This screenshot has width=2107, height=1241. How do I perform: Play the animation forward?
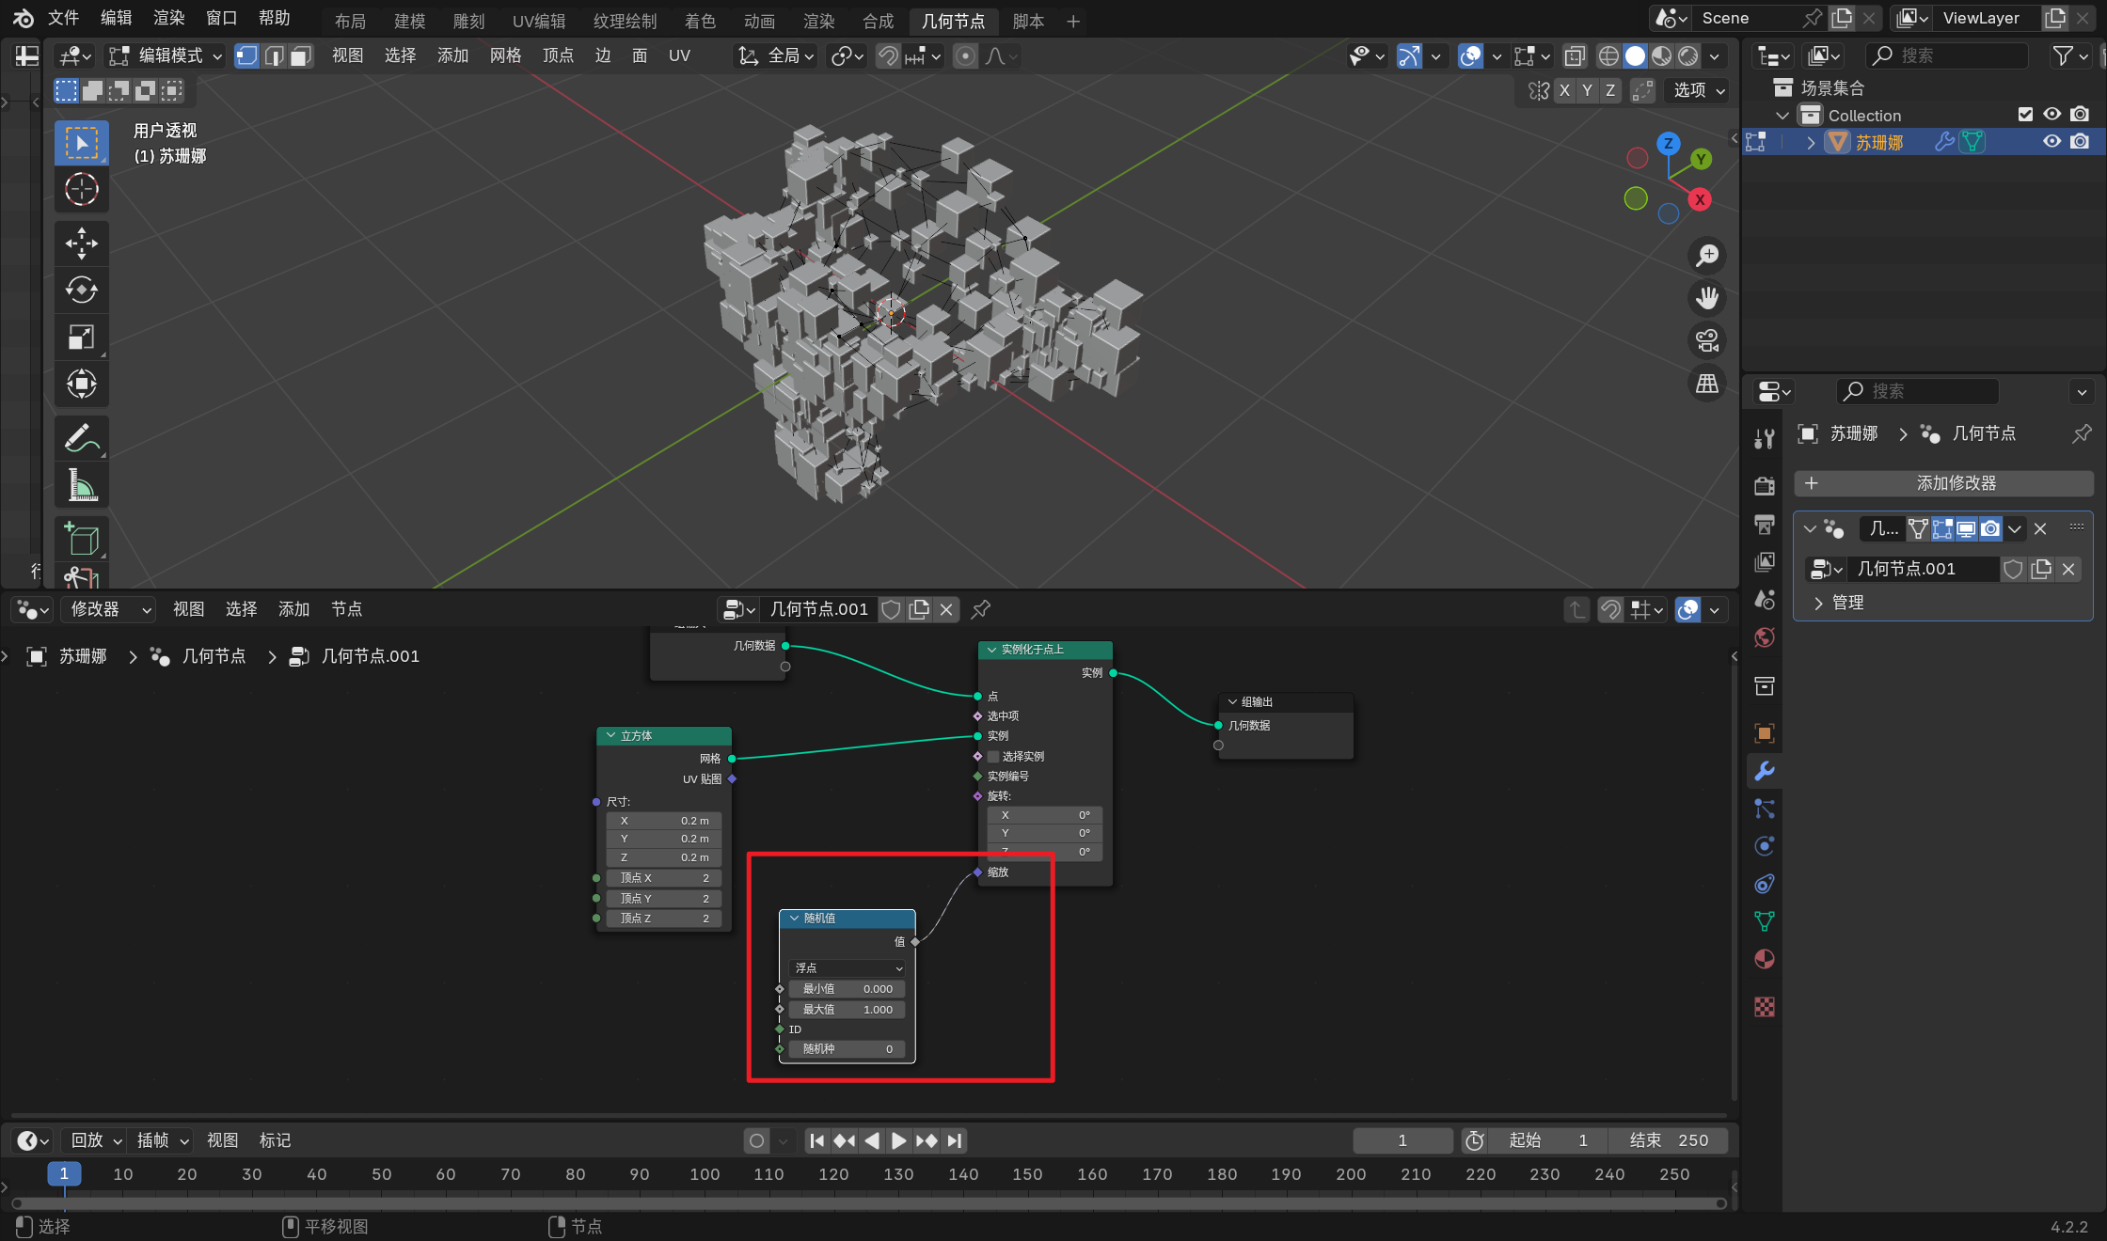(x=899, y=1140)
